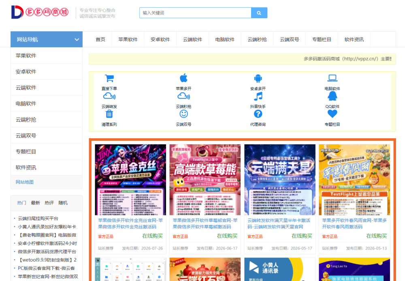Click 在线购买 on the 草莓熊 card
405x281 pixels.
point(227,236)
